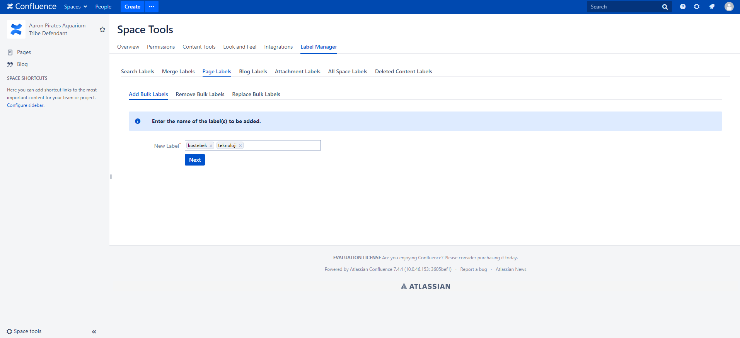Click the Next button
This screenshot has height=338, width=740.
(195, 160)
